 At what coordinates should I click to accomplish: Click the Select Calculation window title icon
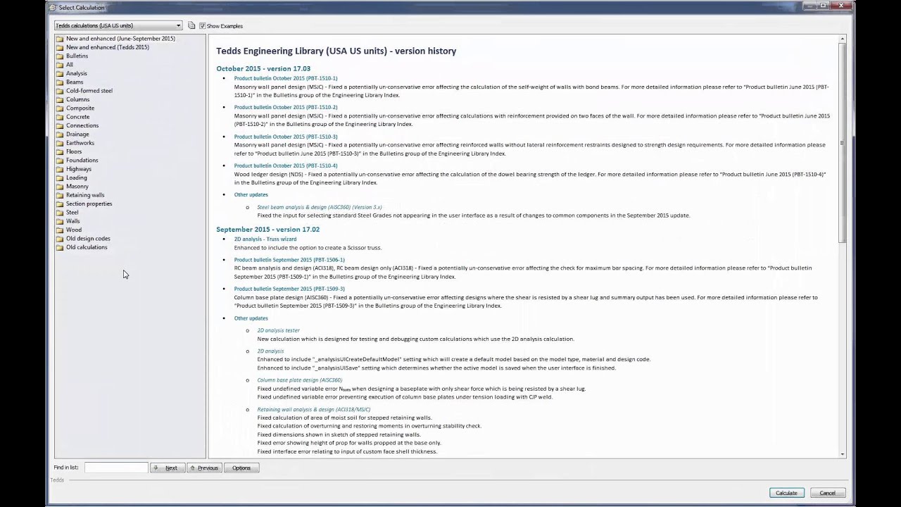52,8
